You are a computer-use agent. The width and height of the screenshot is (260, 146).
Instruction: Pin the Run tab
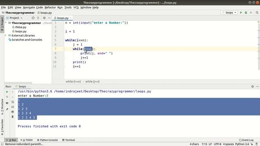click(x=7, y=109)
